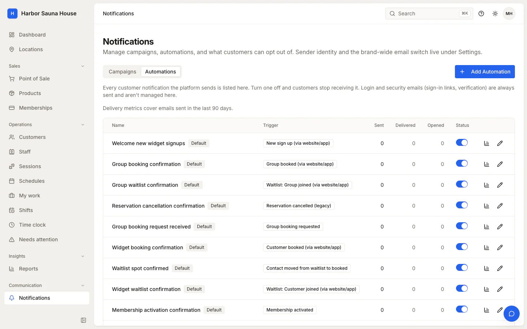Viewport: 527px width, 329px height.
Task: Switch off Reservation cancellation confirmation
Action: click(462, 205)
